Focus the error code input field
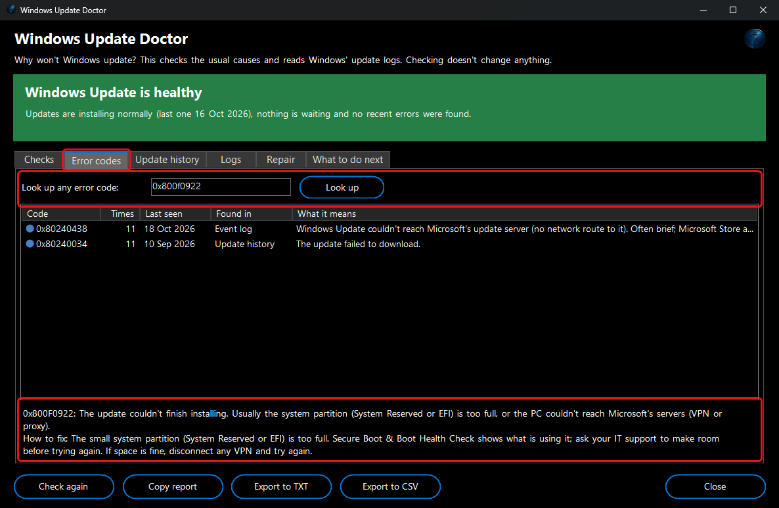779x508 pixels. coord(221,187)
